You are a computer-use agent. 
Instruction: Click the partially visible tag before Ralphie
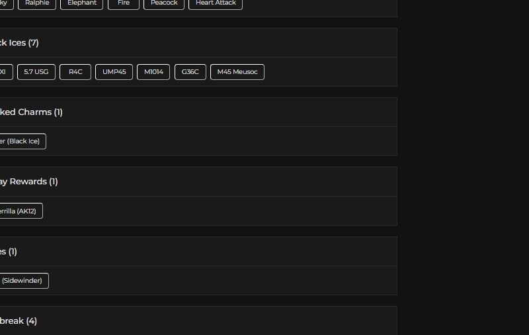pyautogui.click(x=5, y=3)
